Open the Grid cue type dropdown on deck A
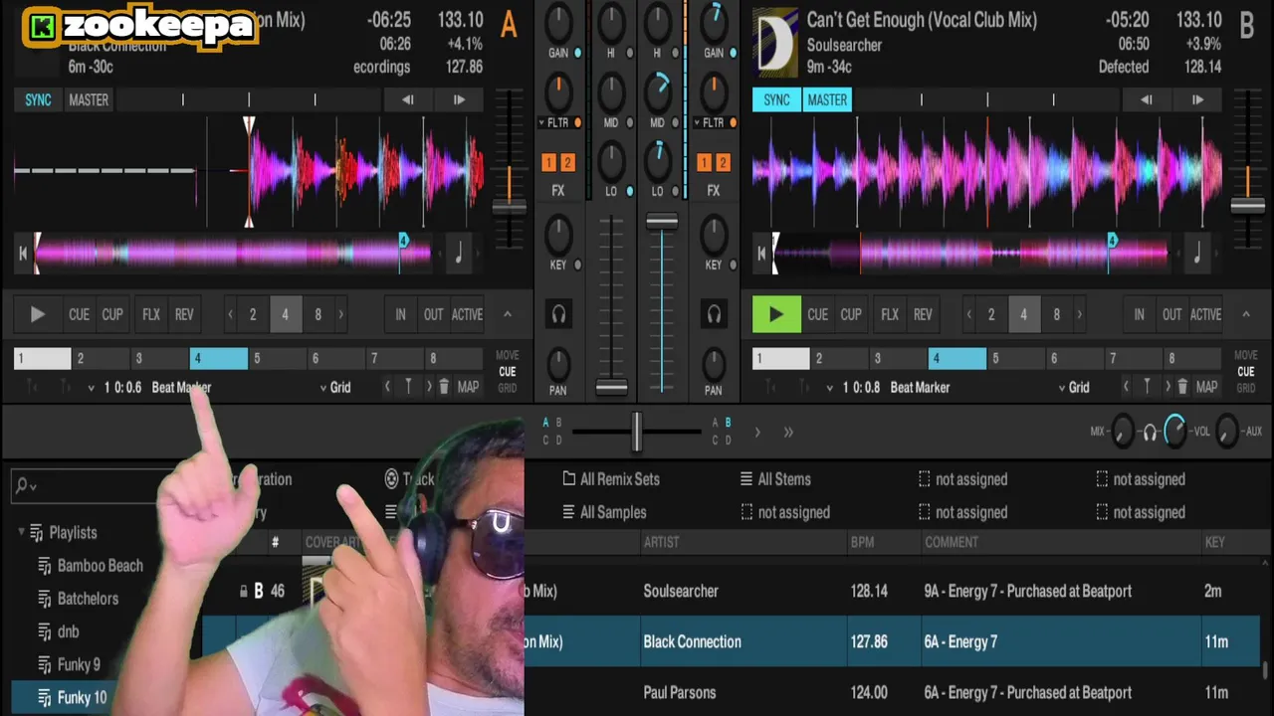1274x716 pixels. (x=335, y=388)
